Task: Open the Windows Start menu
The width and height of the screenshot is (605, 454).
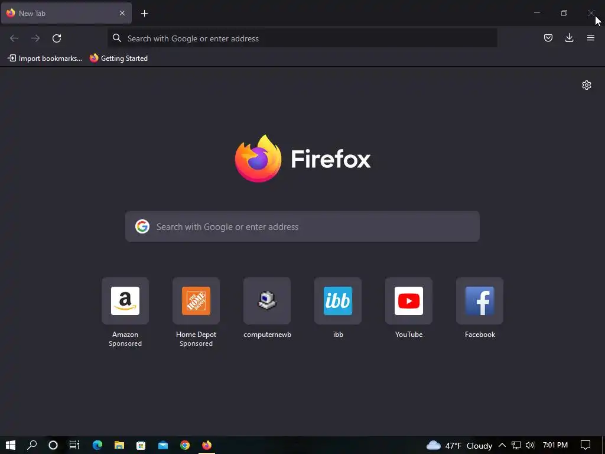Action: 11,445
